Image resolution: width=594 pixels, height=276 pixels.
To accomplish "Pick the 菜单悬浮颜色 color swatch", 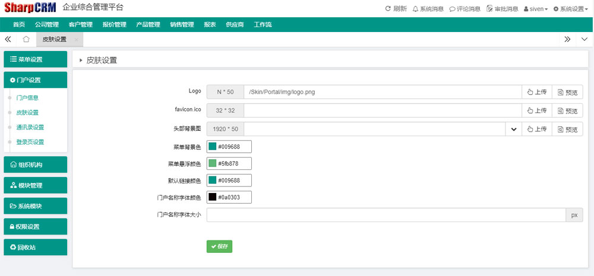I will point(213,163).
